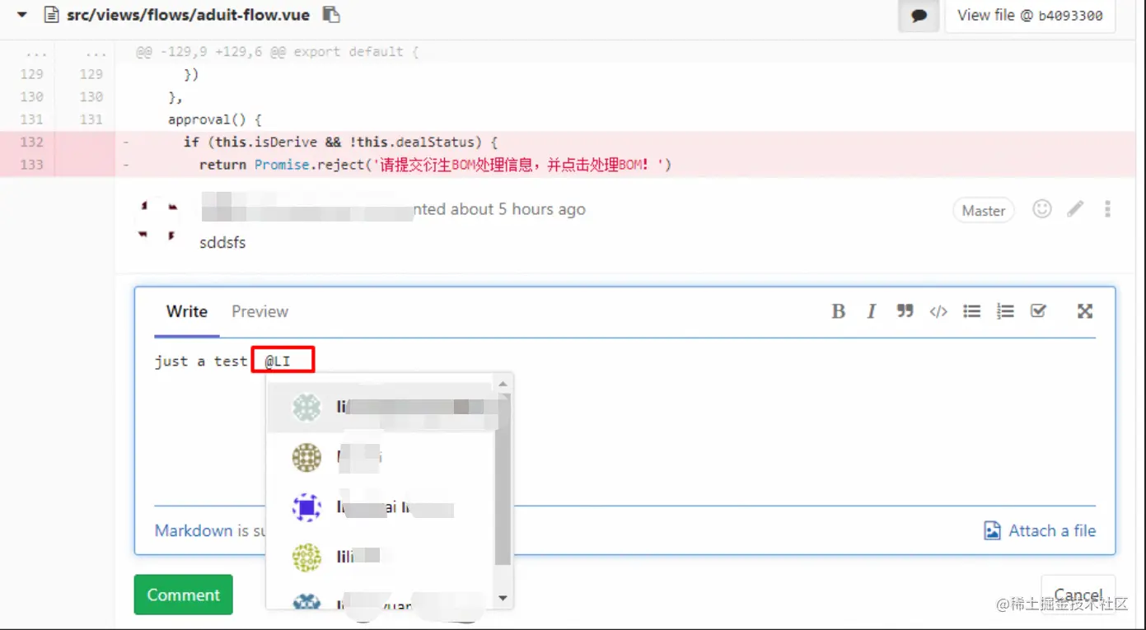The image size is (1146, 630).
Task: Click new line number 131 in diff
Action: pos(91,119)
